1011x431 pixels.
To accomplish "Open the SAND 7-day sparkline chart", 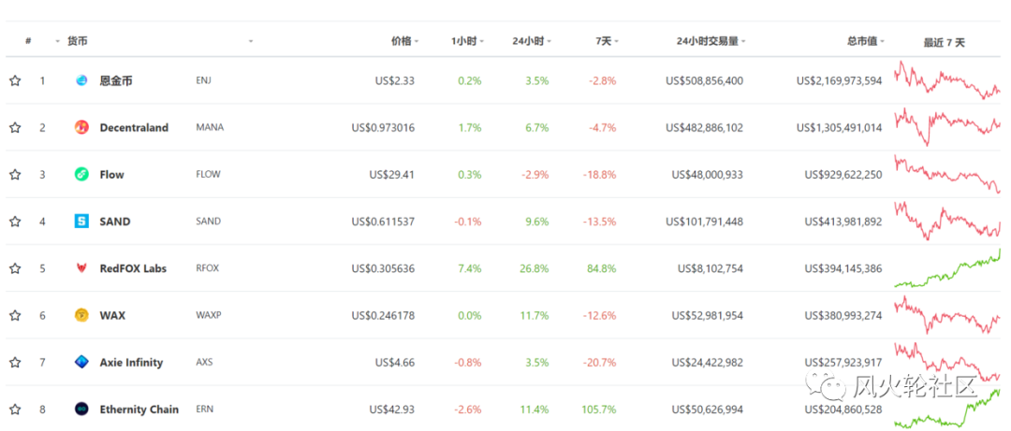I will [947, 221].
